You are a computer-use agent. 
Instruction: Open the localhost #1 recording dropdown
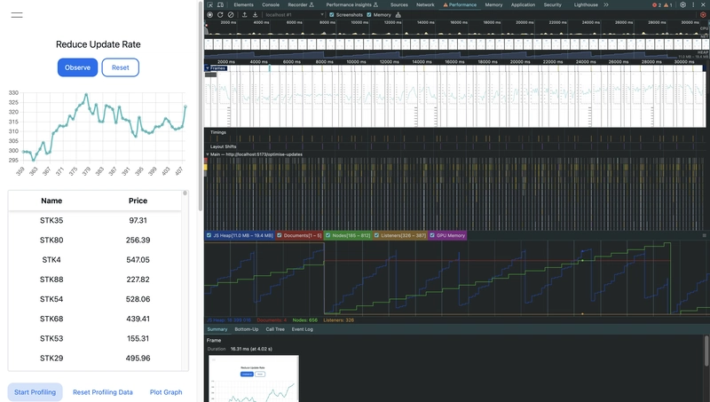tap(292, 15)
